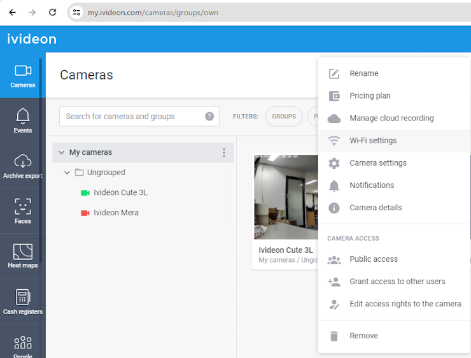Click the ivideon logo
This screenshot has width=471, height=358.
click(x=32, y=39)
